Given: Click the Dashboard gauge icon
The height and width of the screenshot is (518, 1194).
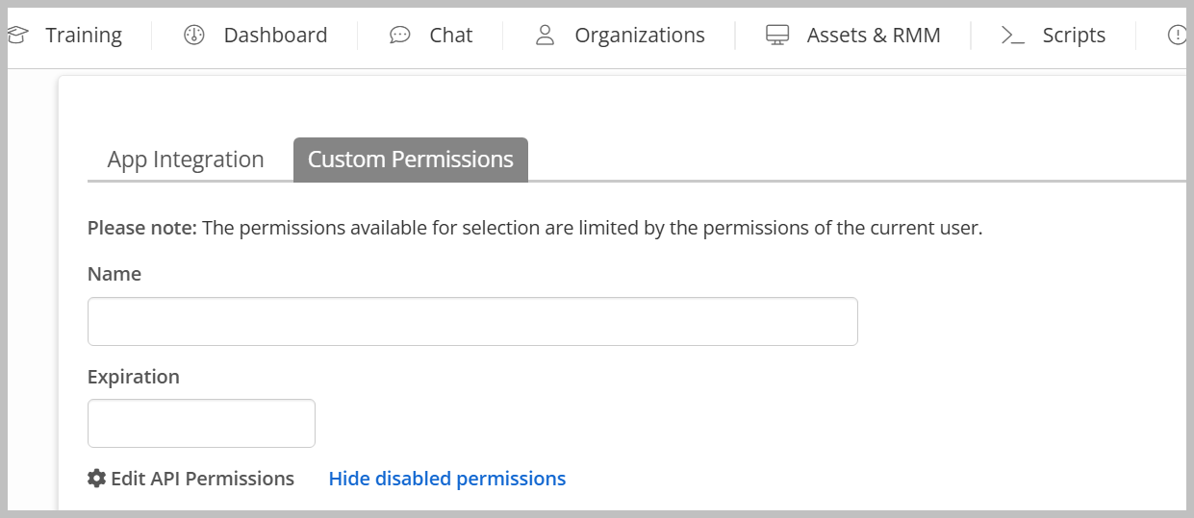Looking at the screenshot, I should (x=194, y=36).
